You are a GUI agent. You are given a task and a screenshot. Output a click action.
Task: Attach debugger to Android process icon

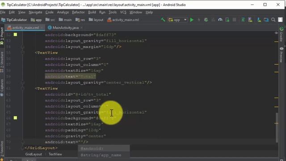[227, 20]
